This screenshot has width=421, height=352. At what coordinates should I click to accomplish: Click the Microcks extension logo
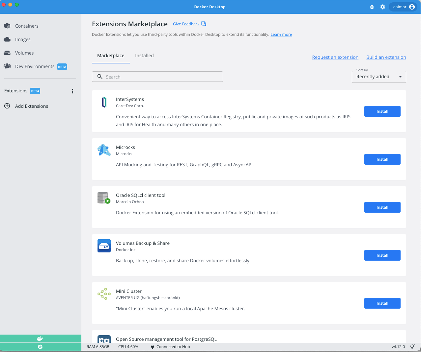pos(104,150)
